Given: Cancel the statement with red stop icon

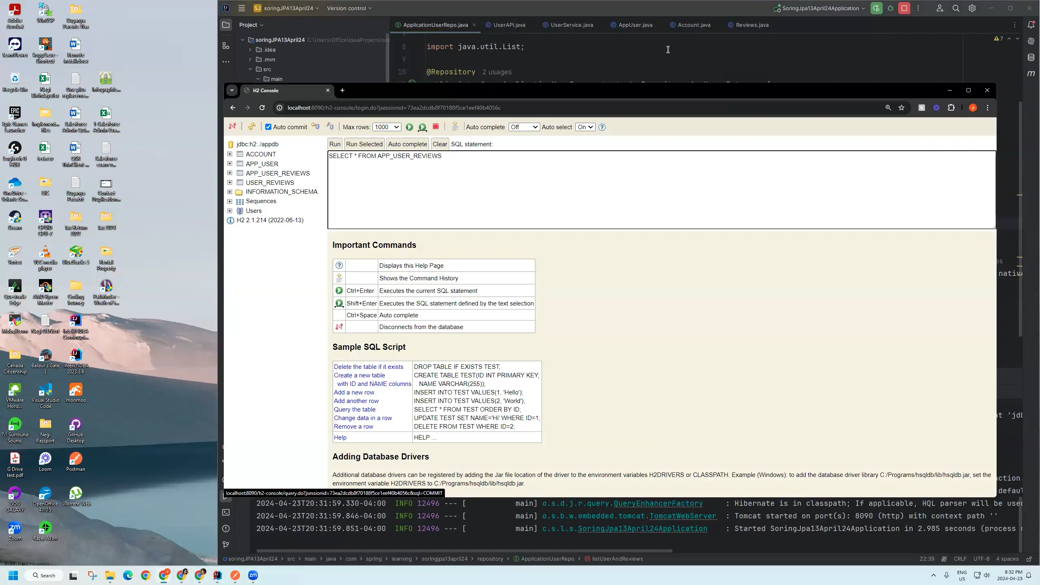Looking at the screenshot, I should (435, 127).
